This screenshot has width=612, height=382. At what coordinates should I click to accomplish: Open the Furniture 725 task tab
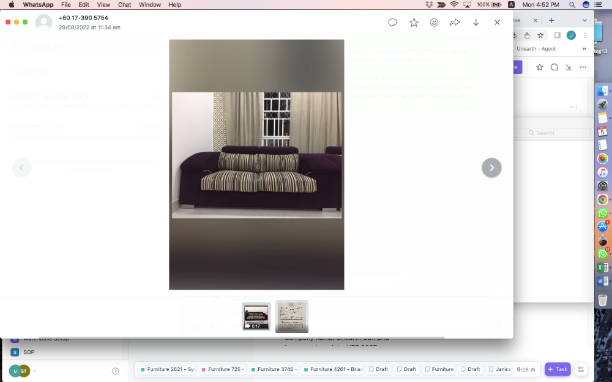pyautogui.click(x=223, y=369)
